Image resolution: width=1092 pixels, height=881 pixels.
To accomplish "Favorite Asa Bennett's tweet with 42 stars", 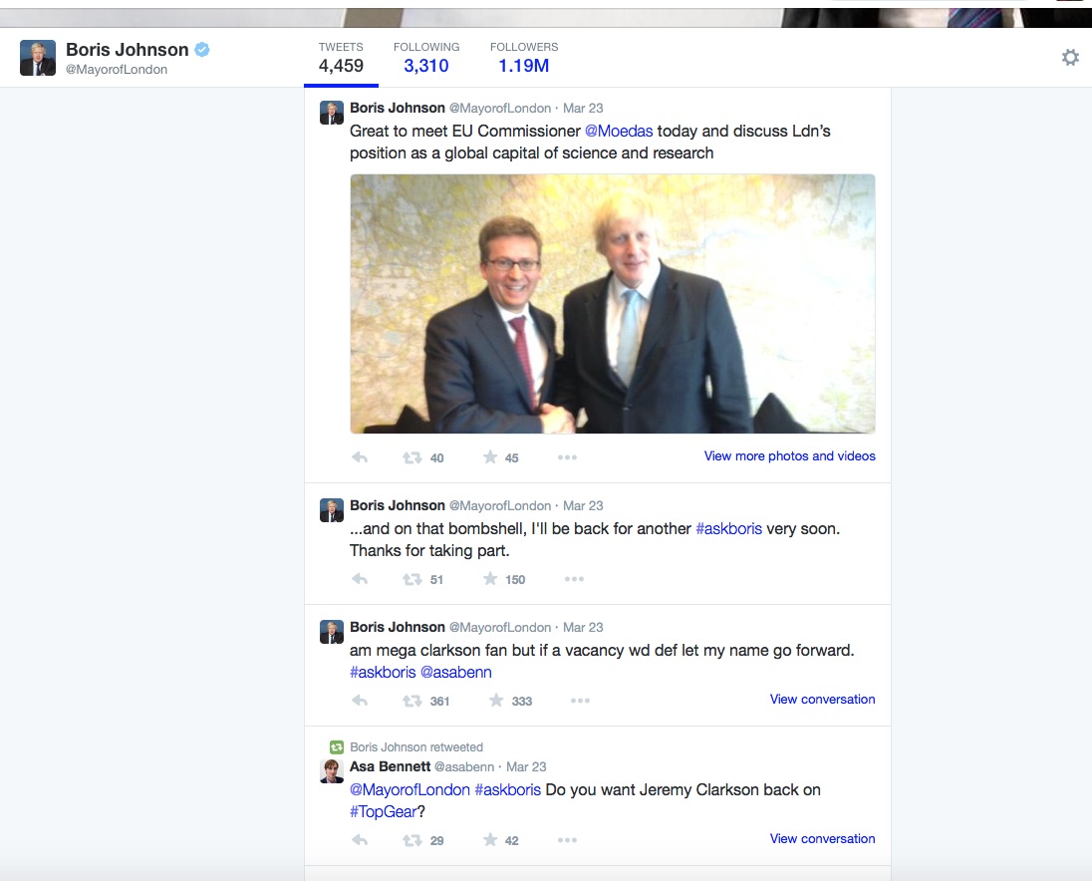I will click(x=490, y=840).
